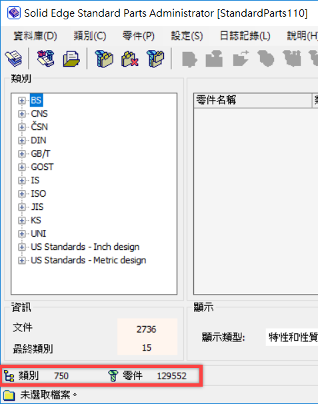The width and height of the screenshot is (318, 404).
Task: Click the add category folder icon
Action: [x=104, y=59]
